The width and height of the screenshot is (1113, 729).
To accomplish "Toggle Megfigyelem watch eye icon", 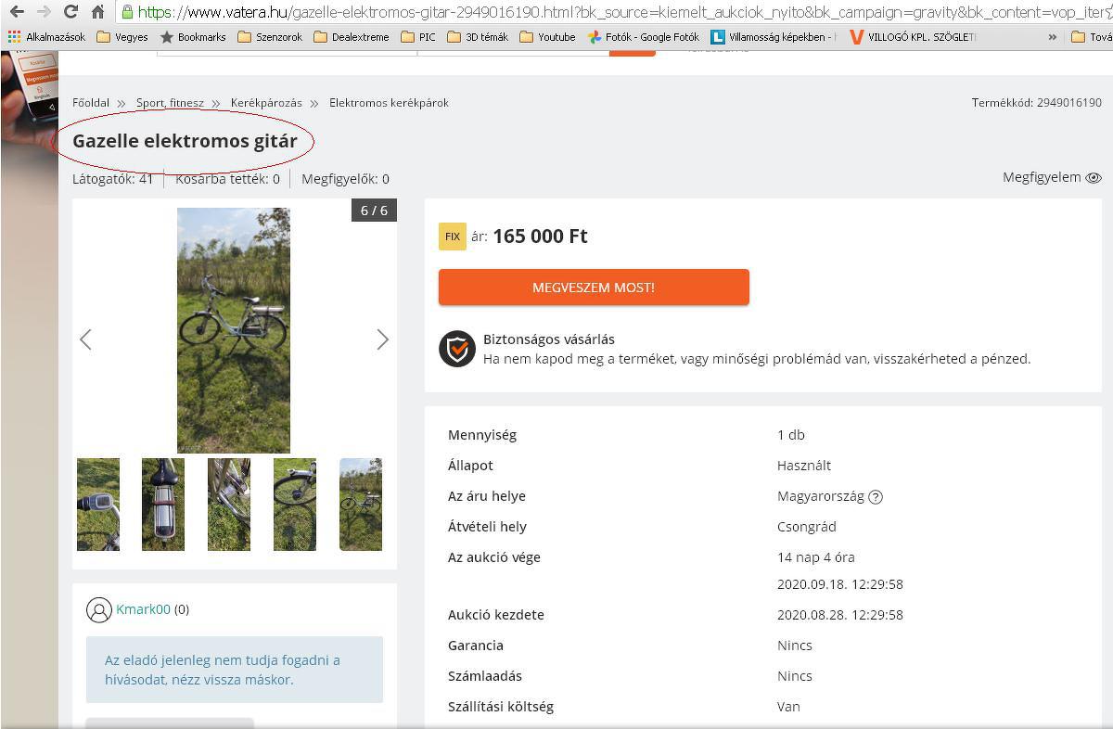I will [1094, 178].
